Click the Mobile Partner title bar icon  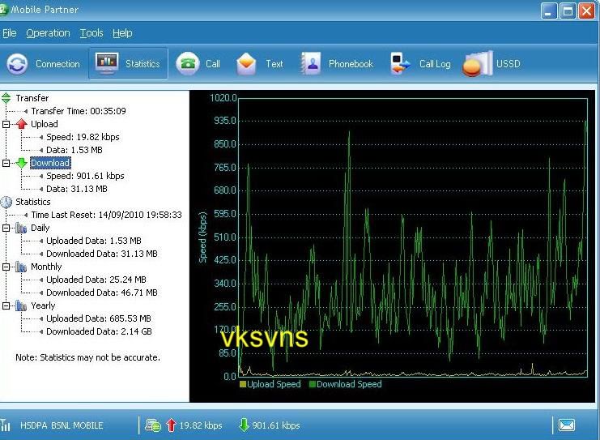coord(3,10)
